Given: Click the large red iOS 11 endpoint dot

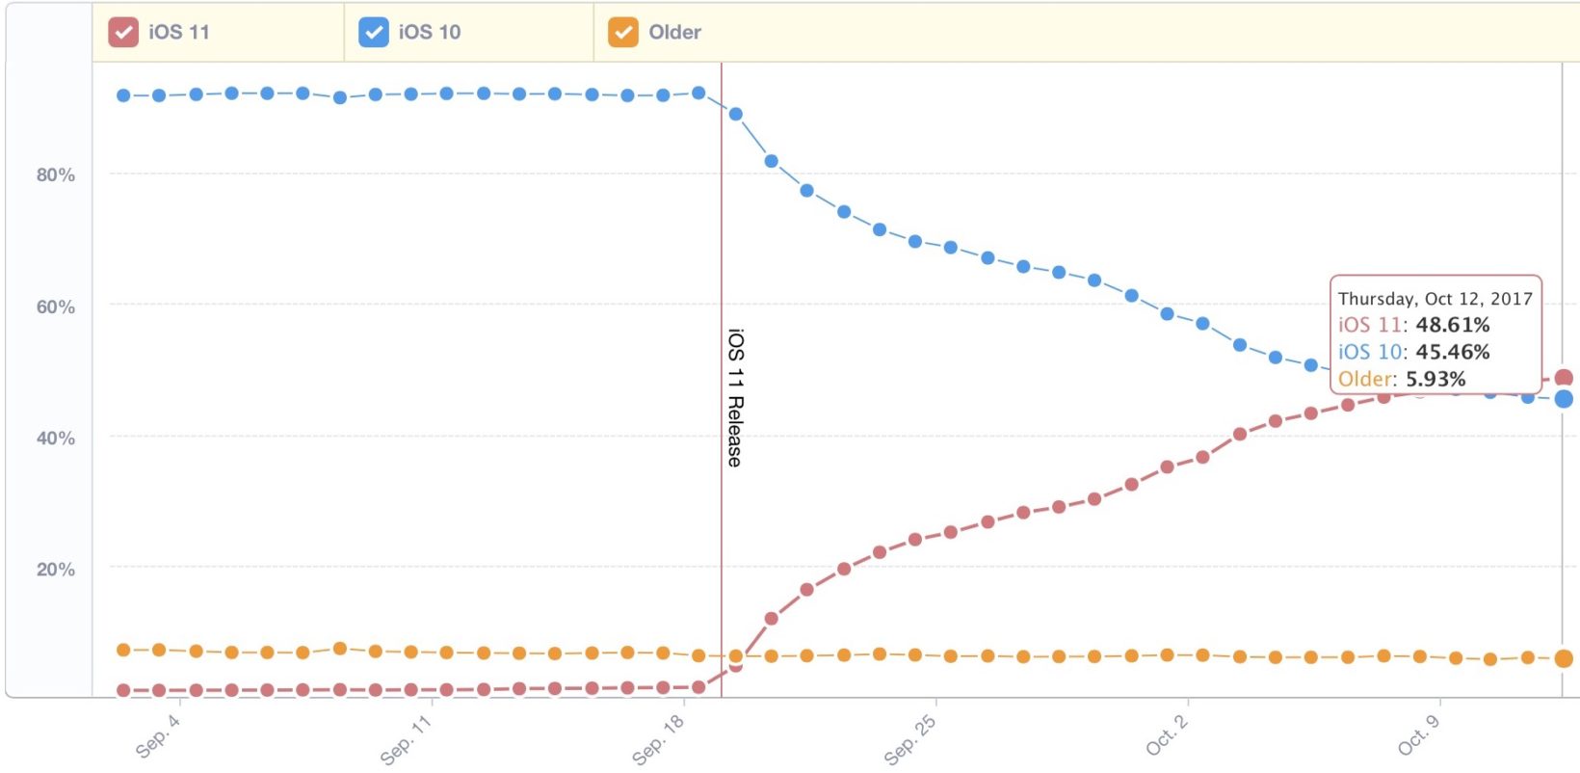Looking at the screenshot, I should click(x=1564, y=378).
